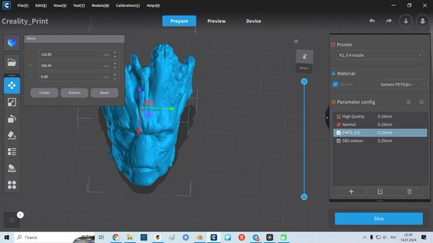Screen dimensions: 433x243
Task: Select the PETG_0.6 0.25mm profile
Action: [380, 132]
